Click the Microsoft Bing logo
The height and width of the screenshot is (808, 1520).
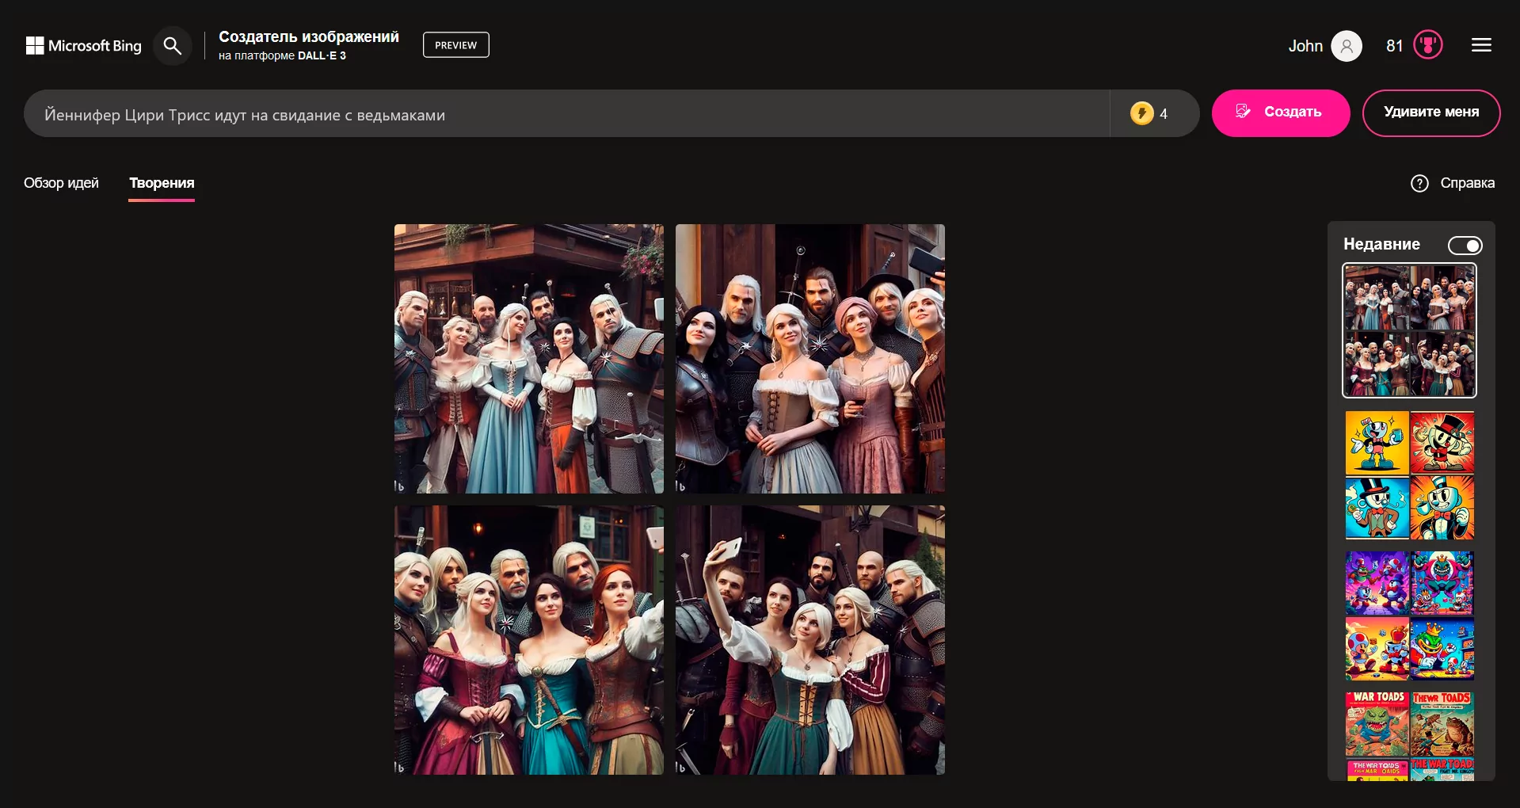click(x=84, y=46)
